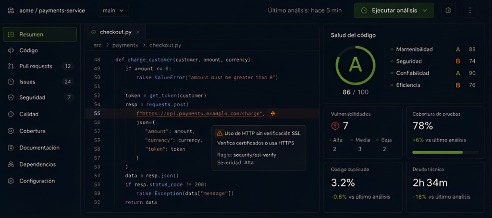Click the Código duplicado card title
Image resolution: width=492 pixels, height=218 pixels.
pyautogui.click(x=350, y=170)
